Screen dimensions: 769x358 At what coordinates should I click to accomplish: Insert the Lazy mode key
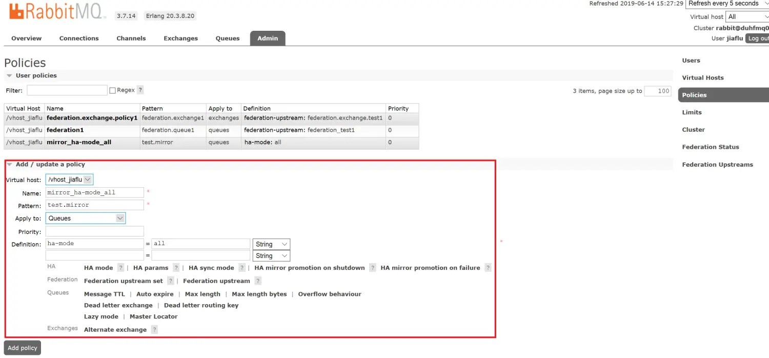[101, 317]
